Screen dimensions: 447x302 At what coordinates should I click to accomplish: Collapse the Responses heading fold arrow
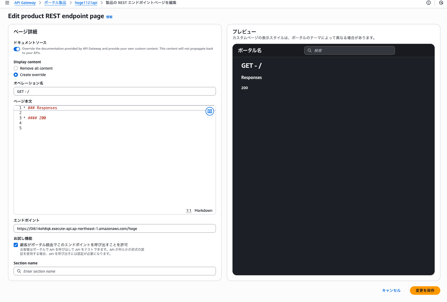(25, 108)
